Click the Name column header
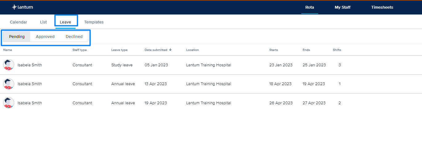422x141 pixels. pos(8,50)
